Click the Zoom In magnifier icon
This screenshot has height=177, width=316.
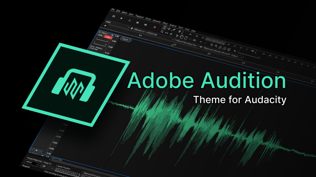[212, 45]
